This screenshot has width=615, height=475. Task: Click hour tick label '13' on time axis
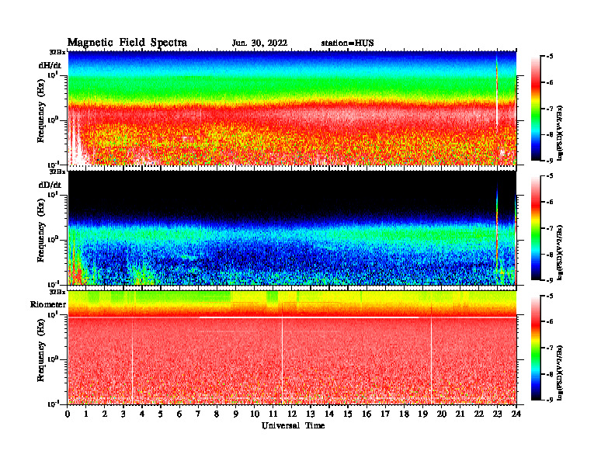pyautogui.click(x=311, y=414)
